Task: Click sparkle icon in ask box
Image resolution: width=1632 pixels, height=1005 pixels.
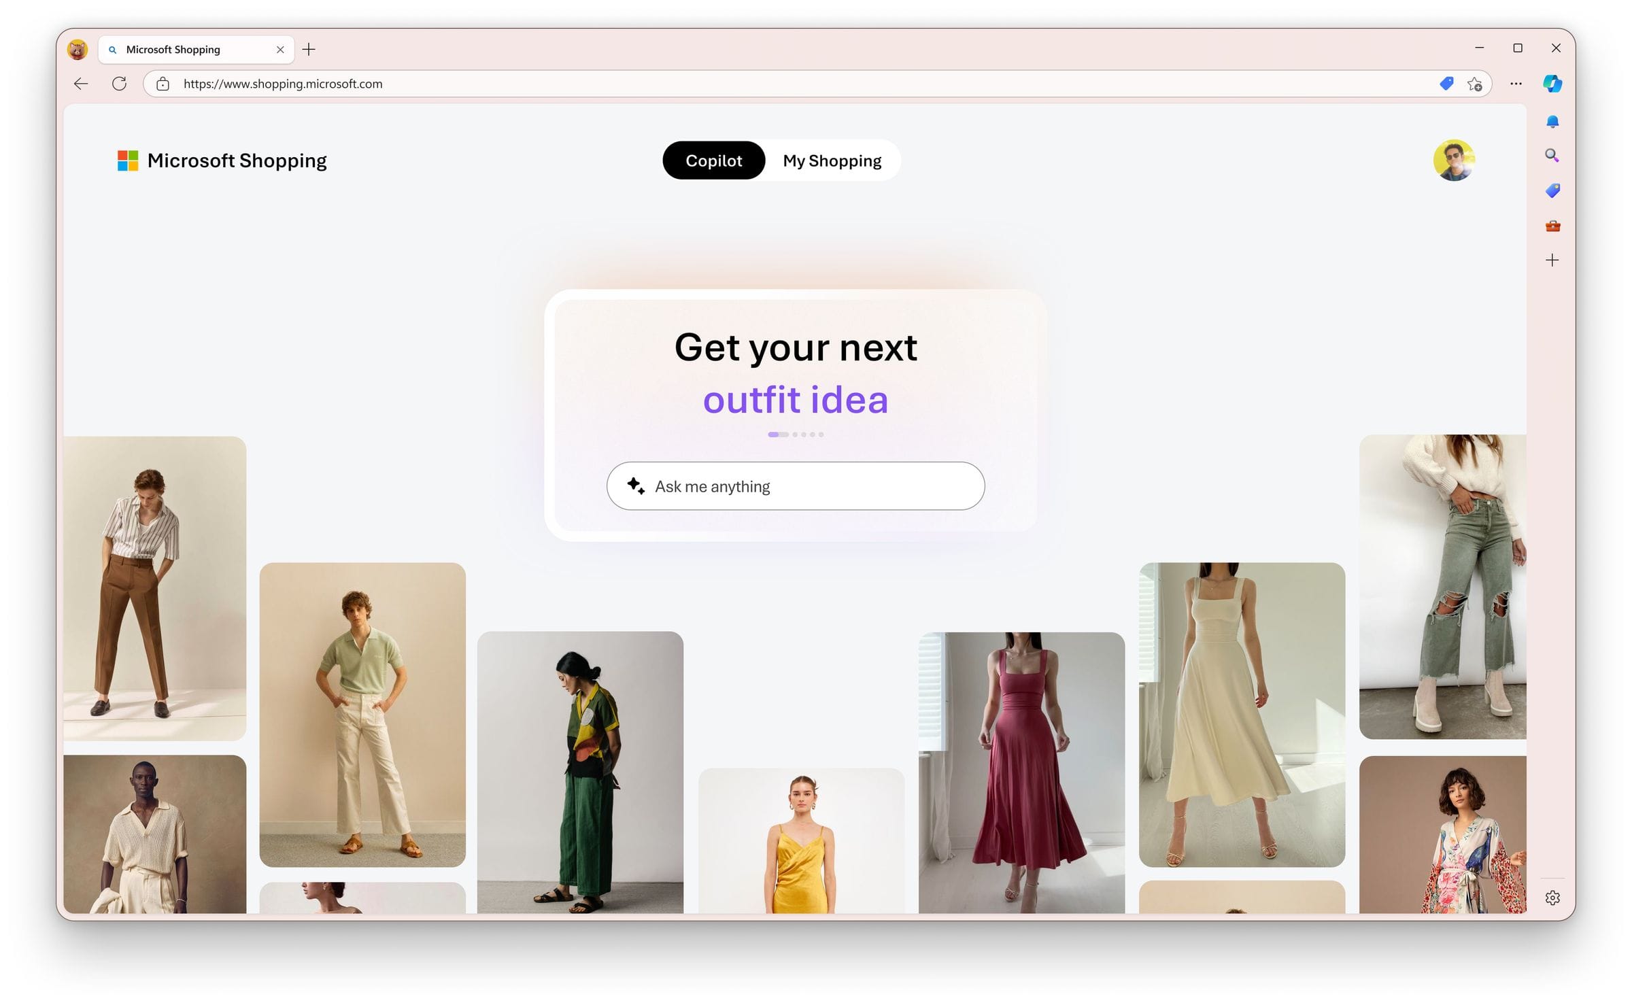Action: [636, 486]
